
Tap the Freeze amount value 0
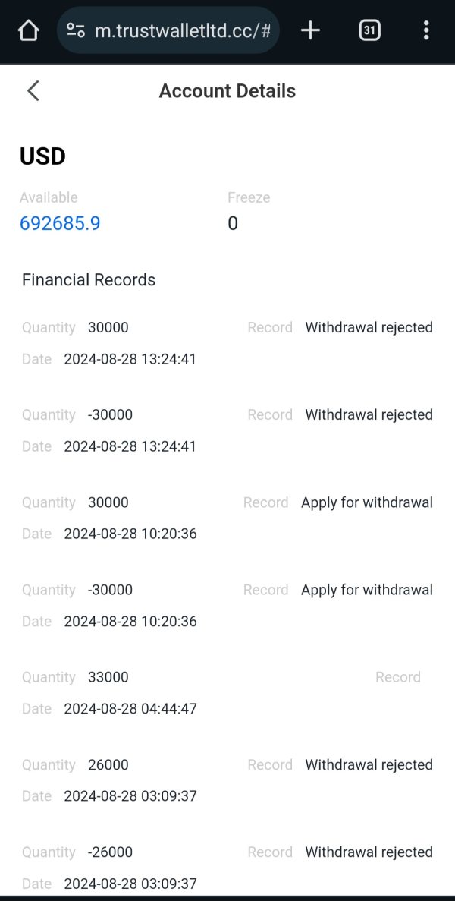pos(233,223)
